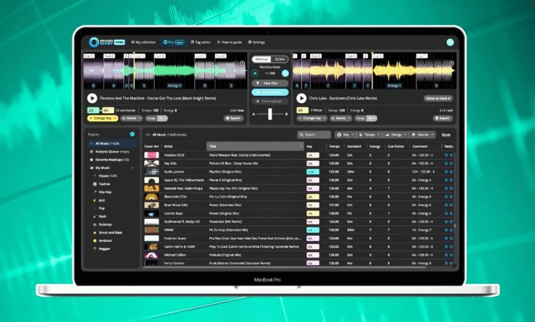Zoom in on Deck B waveform
535x322 pixels.
(451, 63)
